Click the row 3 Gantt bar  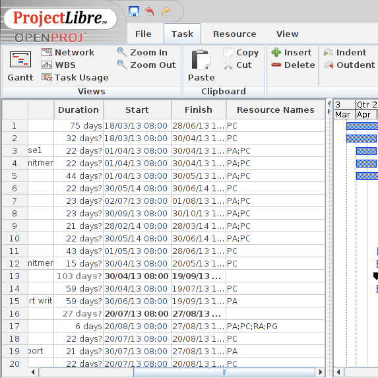366,151
